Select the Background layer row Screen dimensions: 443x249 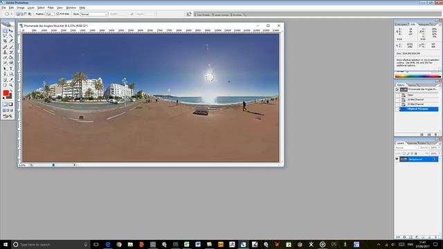419,159
